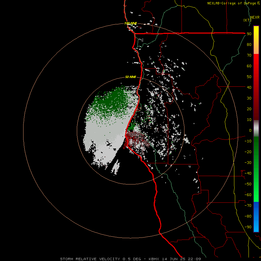Click the -70 value on velocity scale
Image resolution: width=261 pixels, height=261 pixels.
pos(248,206)
